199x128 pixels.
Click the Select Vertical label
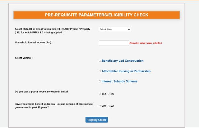click(x=24, y=58)
